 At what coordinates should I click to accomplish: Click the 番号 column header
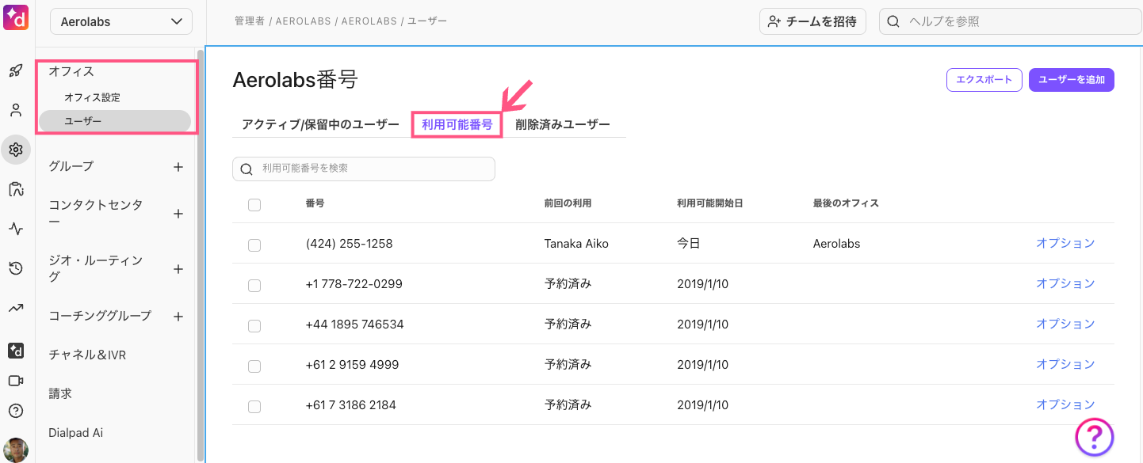click(315, 203)
